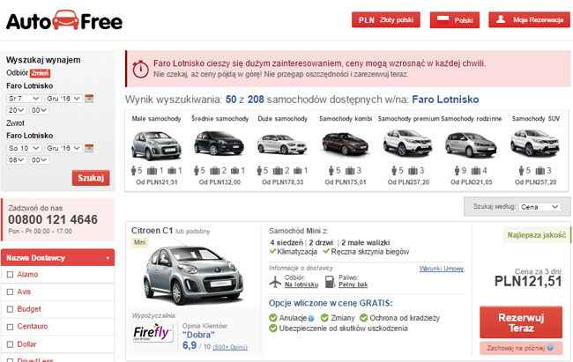Open the Warunki Umowy link
The image size is (573, 362).
tap(442, 269)
